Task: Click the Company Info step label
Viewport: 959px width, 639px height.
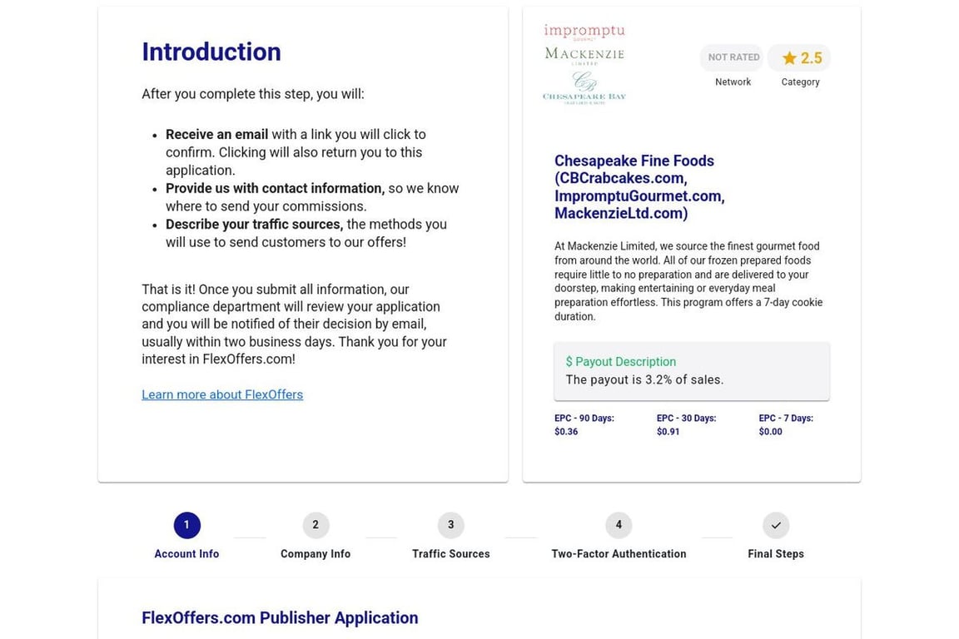Action: click(316, 553)
